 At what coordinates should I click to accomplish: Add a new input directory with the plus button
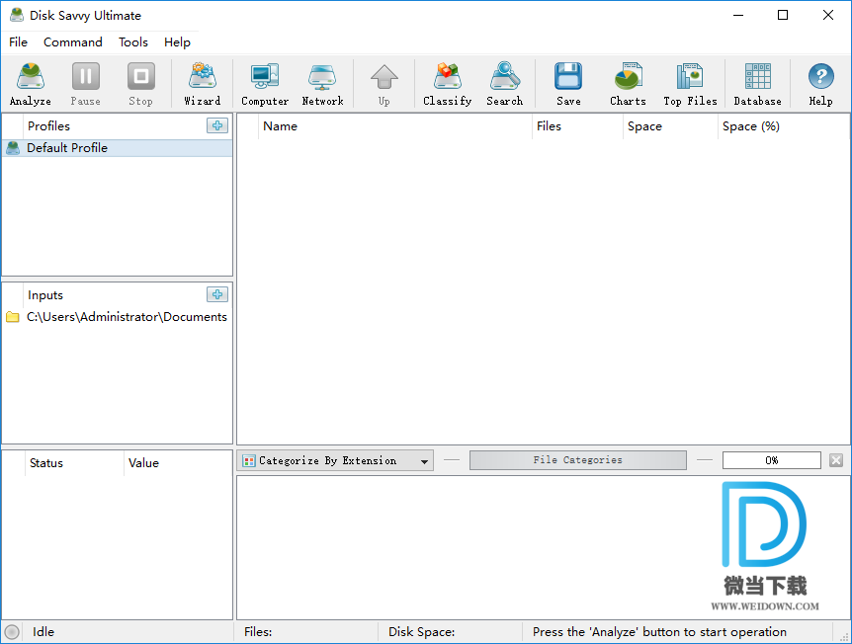217,294
